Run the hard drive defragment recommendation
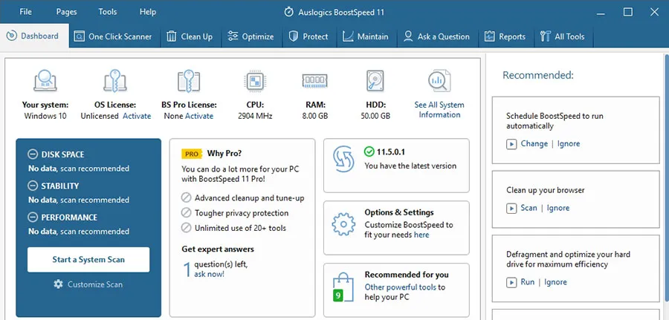This screenshot has width=669, height=320. point(527,282)
